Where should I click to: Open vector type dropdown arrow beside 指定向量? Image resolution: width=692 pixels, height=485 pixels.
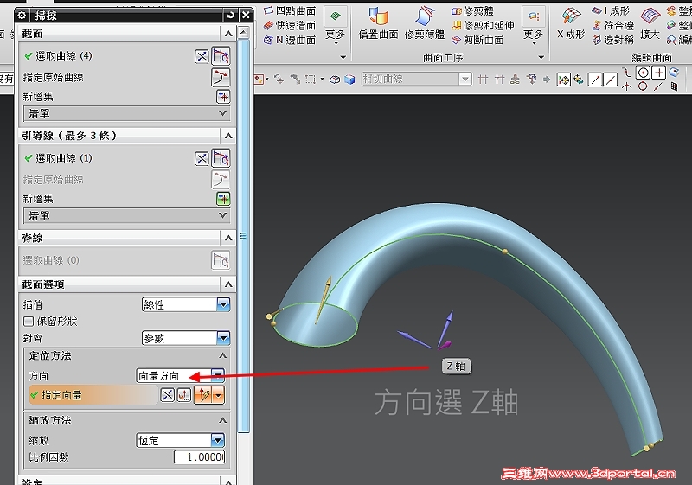[x=219, y=395]
